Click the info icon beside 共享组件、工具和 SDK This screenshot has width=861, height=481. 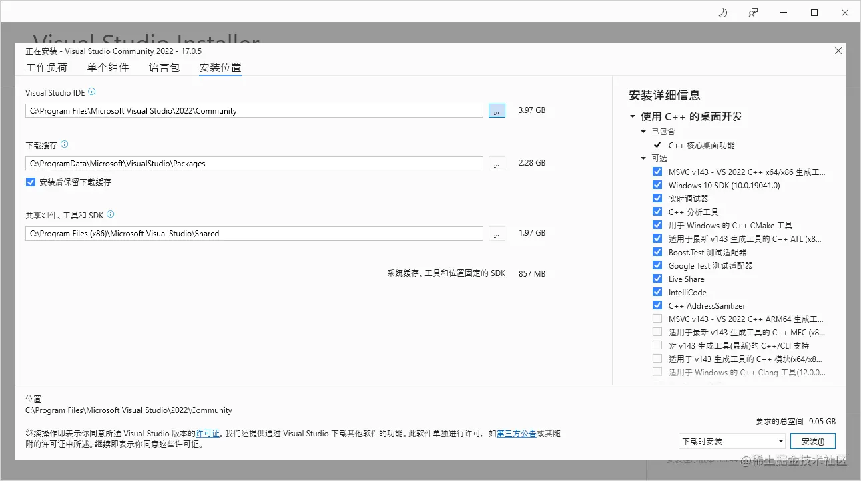click(111, 214)
